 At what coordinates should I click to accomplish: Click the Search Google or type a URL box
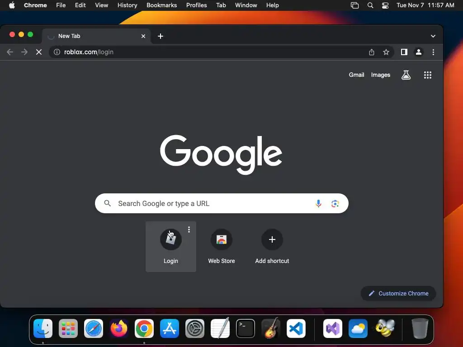[x=222, y=204]
